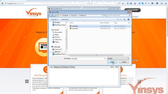Image resolution: width=168 pixels, height=94 pixels.
Task: Toggle the preview pane icon
Action: [124, 19]
